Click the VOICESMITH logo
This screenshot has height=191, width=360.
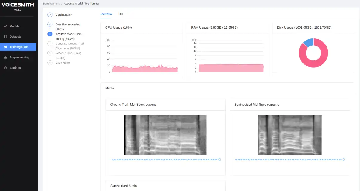[18, 5]
